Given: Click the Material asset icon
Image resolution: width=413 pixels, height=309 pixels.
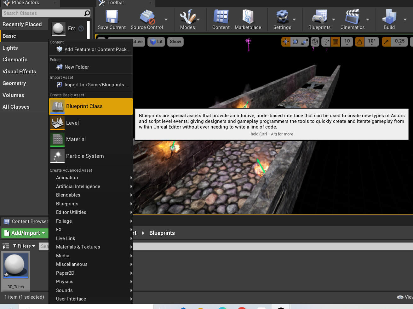Looking at the screenshot, I should pyautogui.click(x=57, y=140).
